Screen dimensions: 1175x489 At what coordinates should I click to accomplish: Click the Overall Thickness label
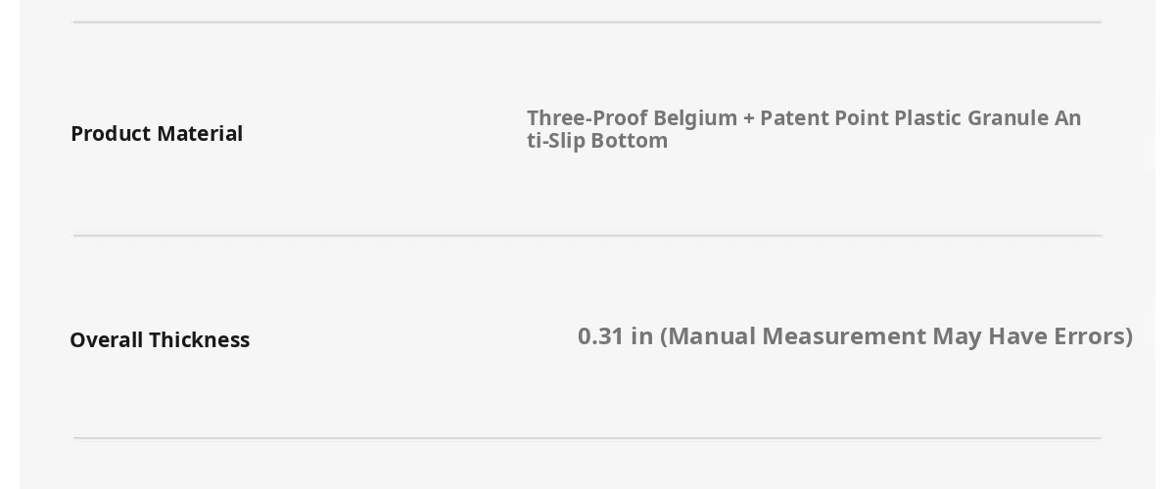(x=160, y=339)
